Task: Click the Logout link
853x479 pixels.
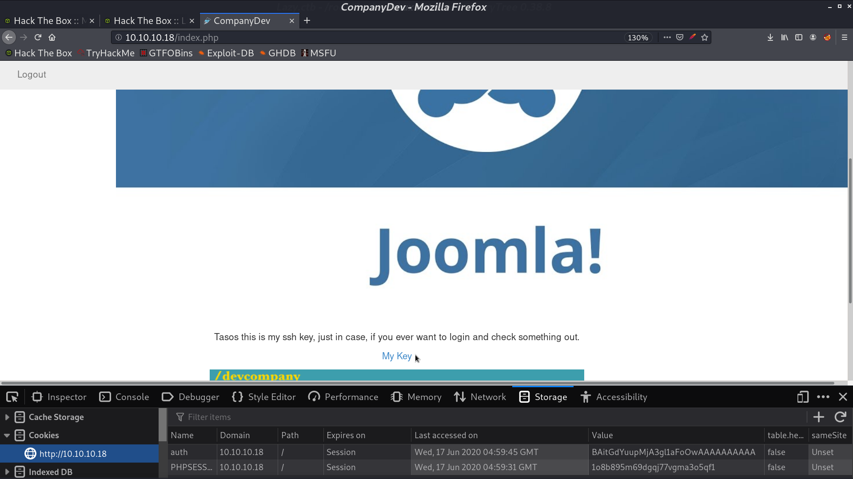Action: tap(32, 75)
